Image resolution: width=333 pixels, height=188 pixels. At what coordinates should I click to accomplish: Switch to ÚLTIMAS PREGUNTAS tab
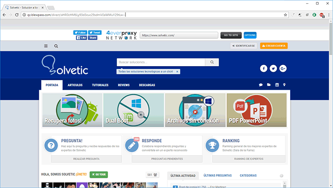(218, 176)
